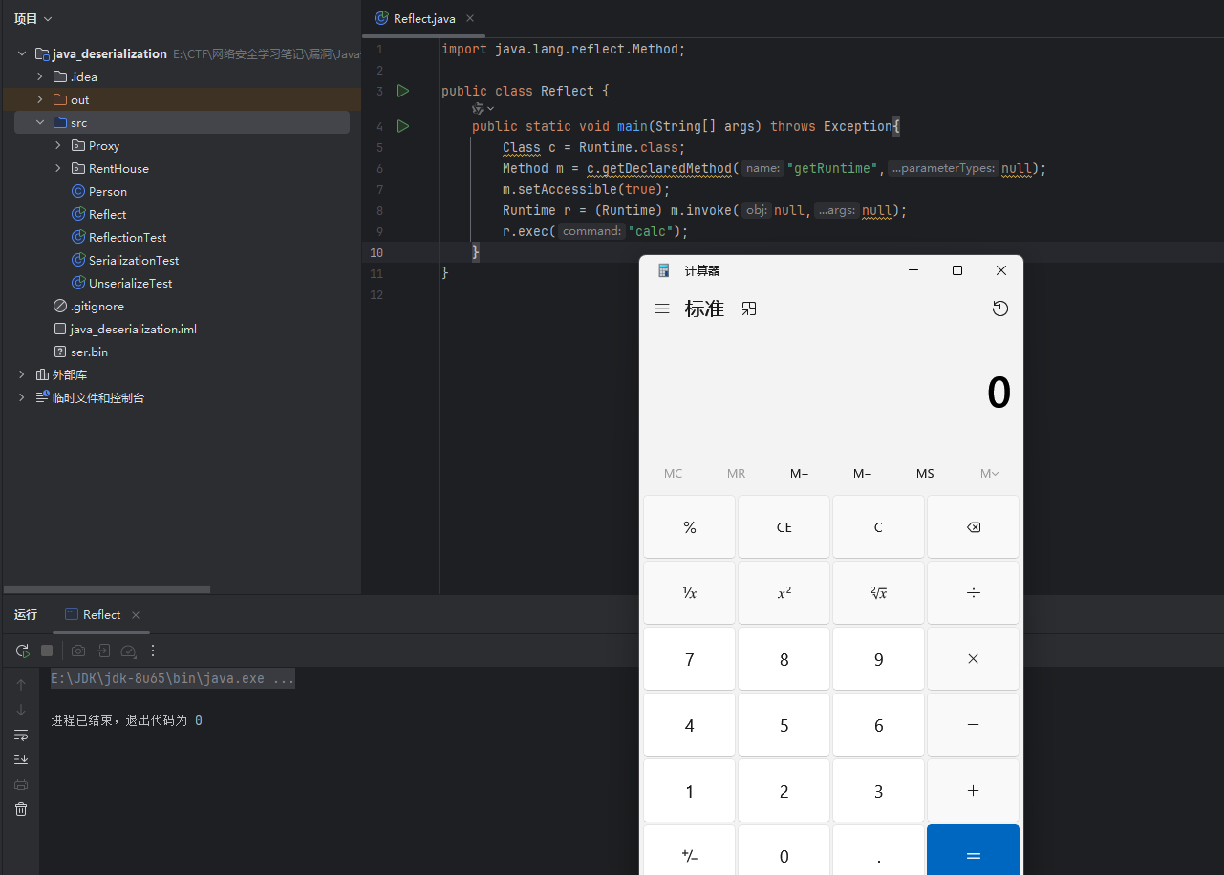Click the green run arrow beside main method
The height and width of the screenshot is (875, 1224).
click(403, 126)
